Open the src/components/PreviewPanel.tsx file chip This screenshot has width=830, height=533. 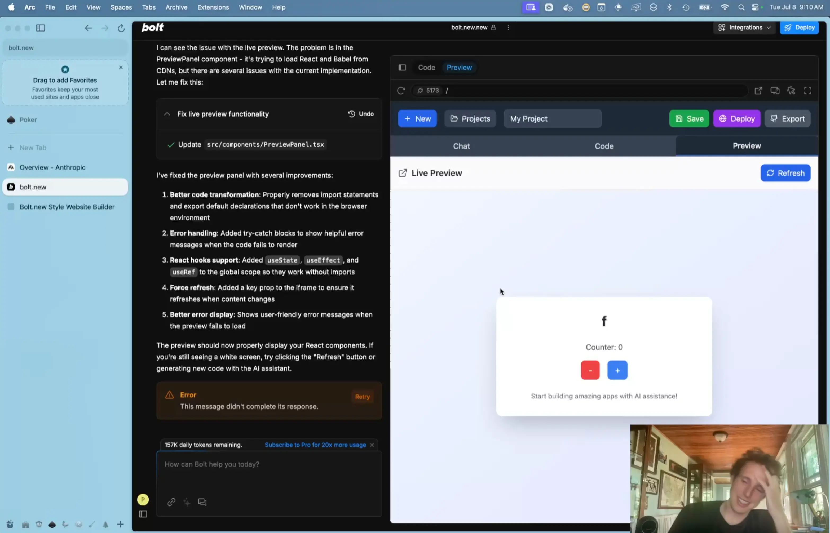pyautogui.click(x=266, y=145)
